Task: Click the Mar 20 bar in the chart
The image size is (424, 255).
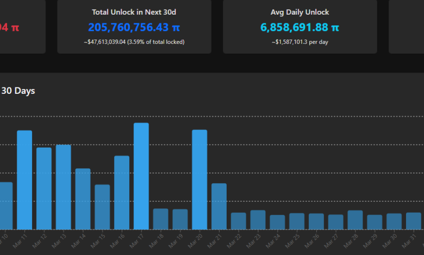Action: [199, 180]
